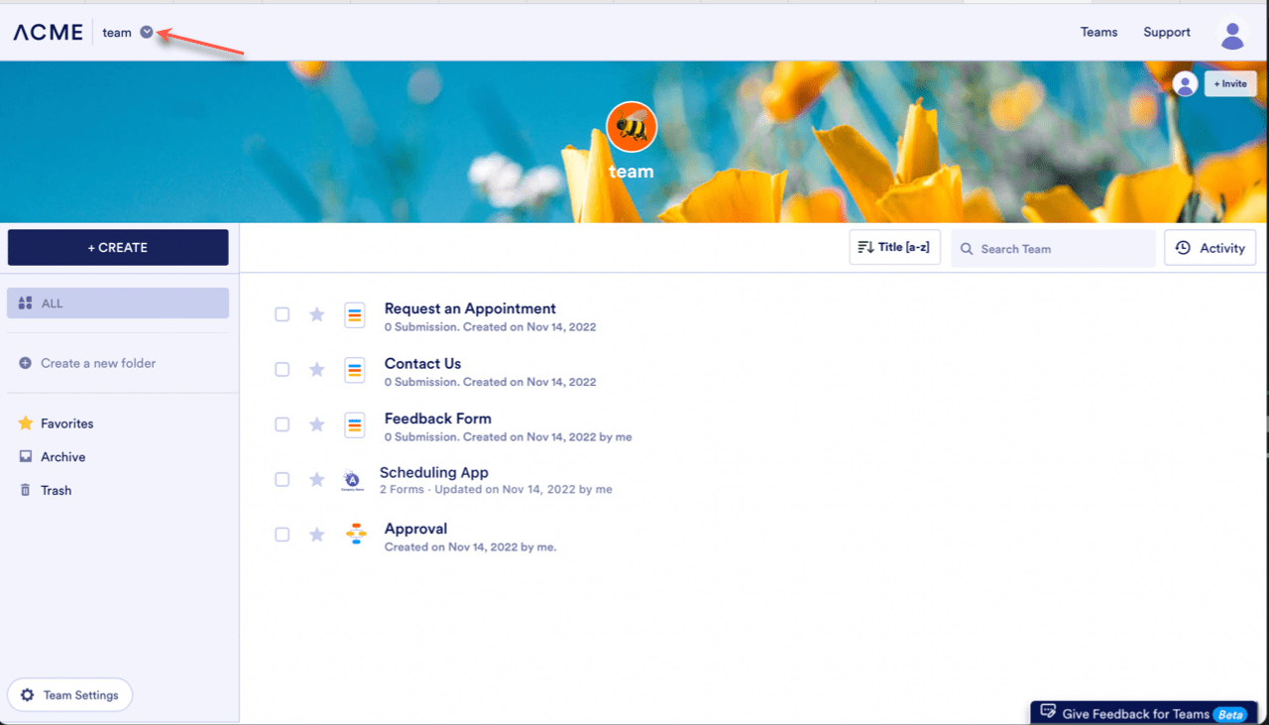
Task: Star Contact Us as favorite
Action: pos(317,369)
